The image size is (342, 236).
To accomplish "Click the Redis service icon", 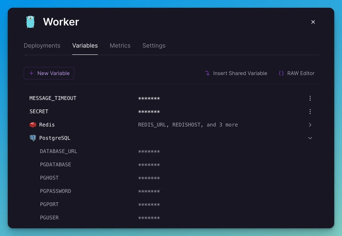I will point(33,125).
